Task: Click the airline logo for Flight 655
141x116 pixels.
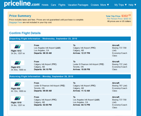Action: [18, 84]
